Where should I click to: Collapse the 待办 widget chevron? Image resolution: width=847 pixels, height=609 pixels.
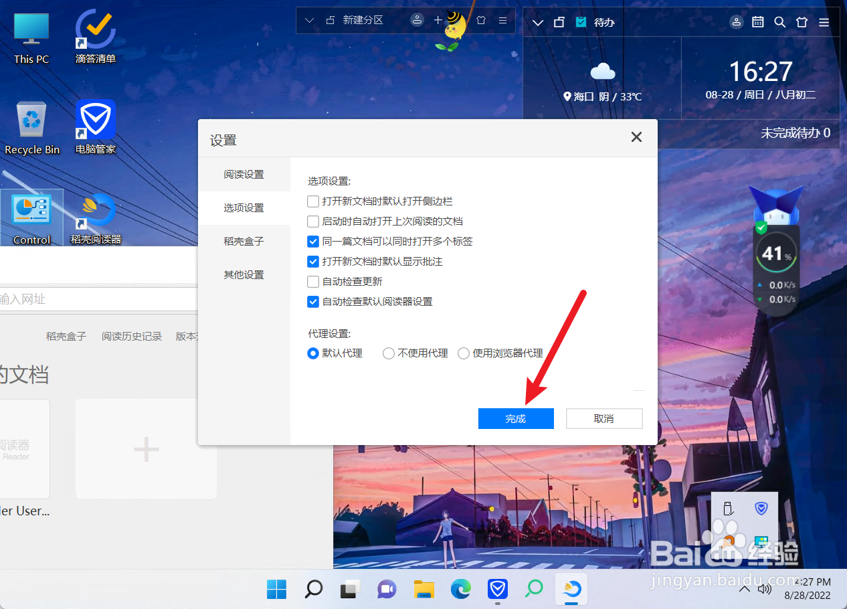[x=537, y=22]
